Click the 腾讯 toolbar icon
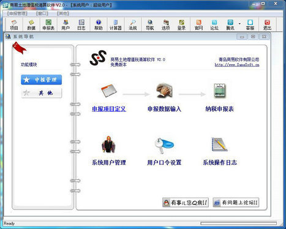 pos(230,25)
